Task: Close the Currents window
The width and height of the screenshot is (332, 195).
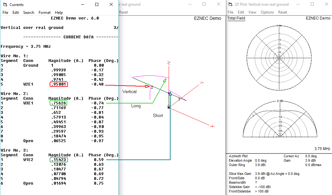Action: point(111,4)
